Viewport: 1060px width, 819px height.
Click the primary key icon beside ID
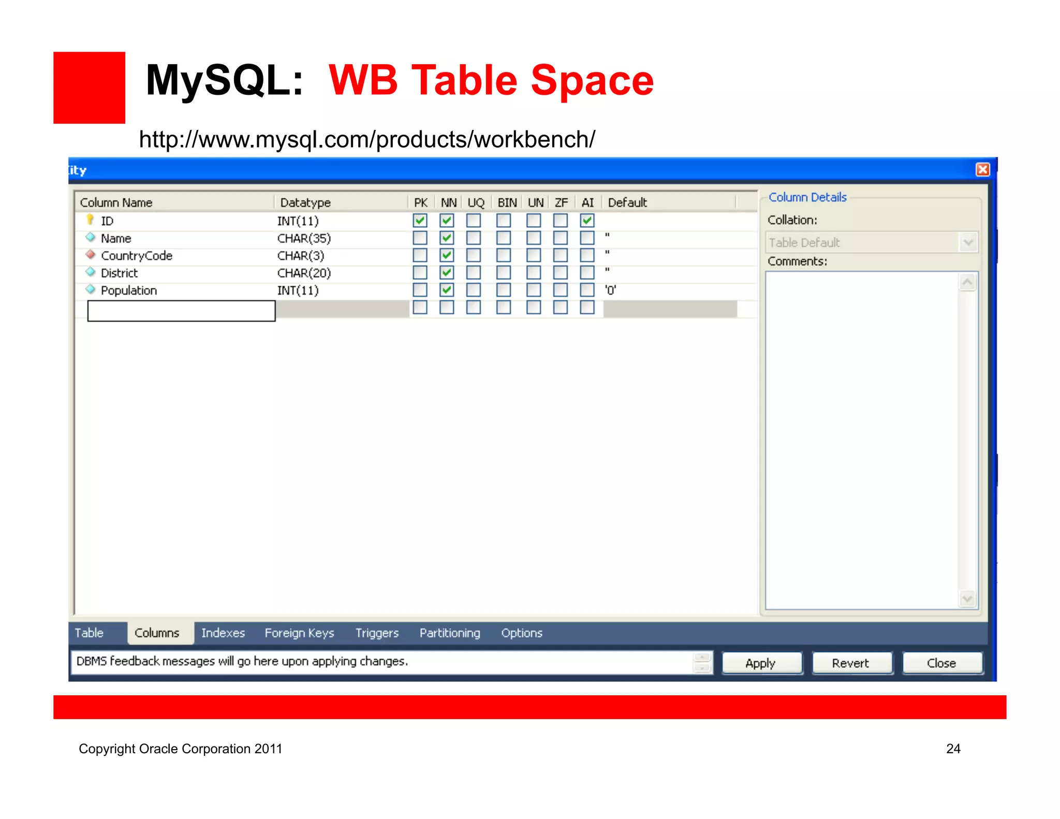pos(90,220)
